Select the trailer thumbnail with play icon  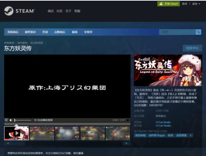point(17,133)
